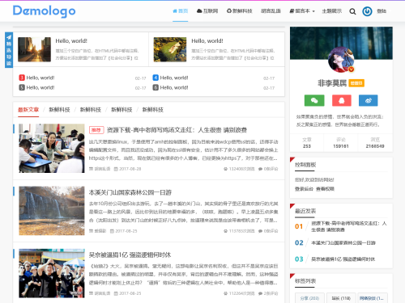Select the 最新文章 tab
This screenshot has height=303, width=405.
click(x=28, y=110)
